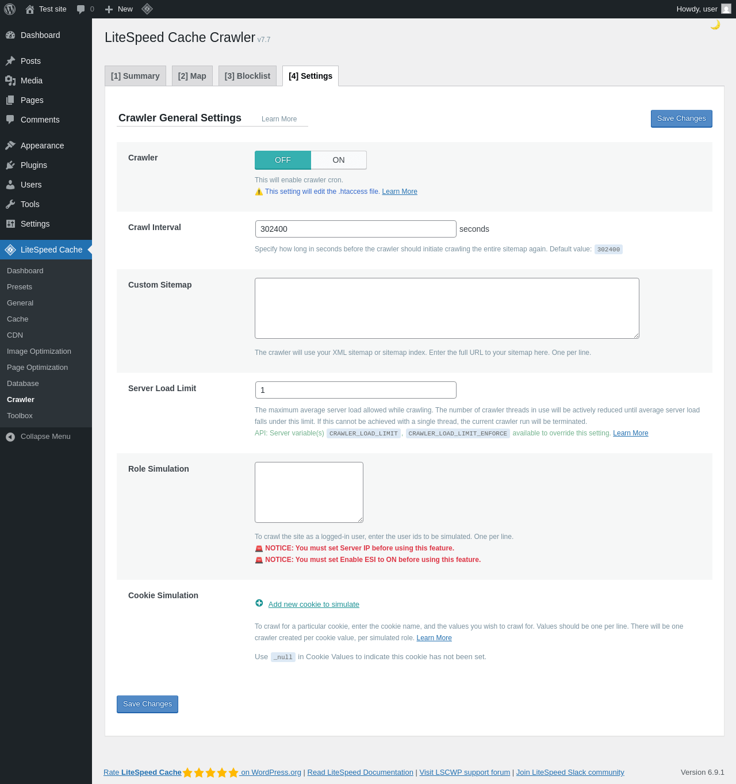Click the Pages icon in sidebar
Image resolution: width=736 pixels, height=784 pixels.
pos(10,100)
